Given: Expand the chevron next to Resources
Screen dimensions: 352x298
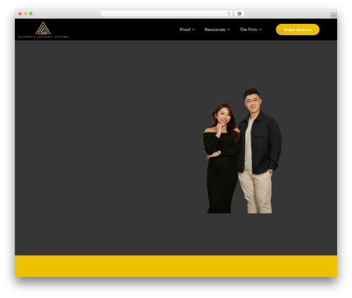Looking at the screenshot, I should [x=228, y=30].
